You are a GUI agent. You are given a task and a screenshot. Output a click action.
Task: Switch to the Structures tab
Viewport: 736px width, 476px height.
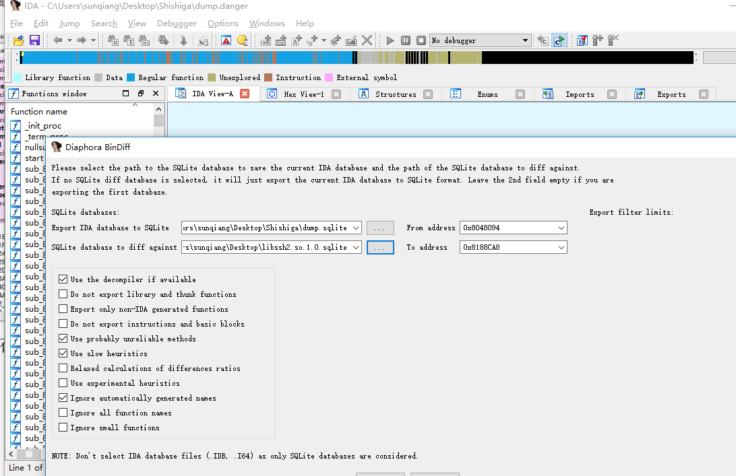coord(396,94)
